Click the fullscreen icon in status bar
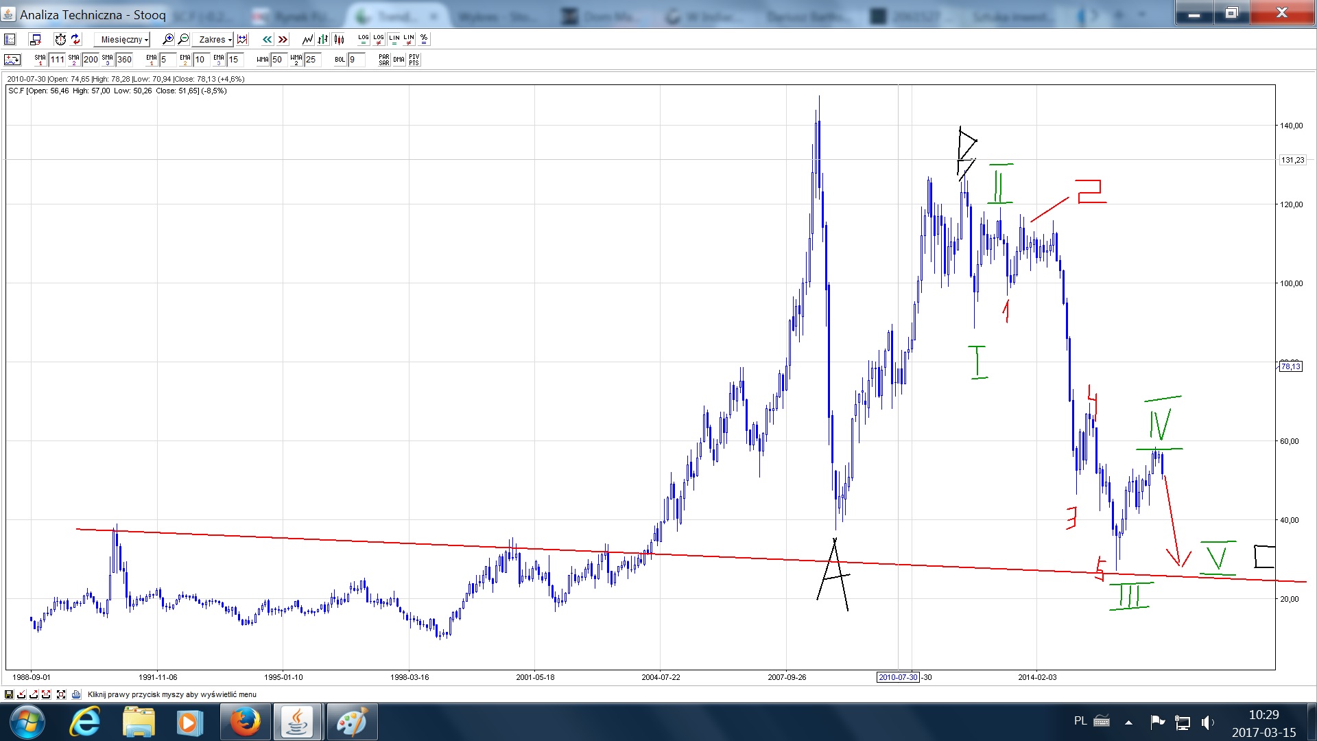 61,694
